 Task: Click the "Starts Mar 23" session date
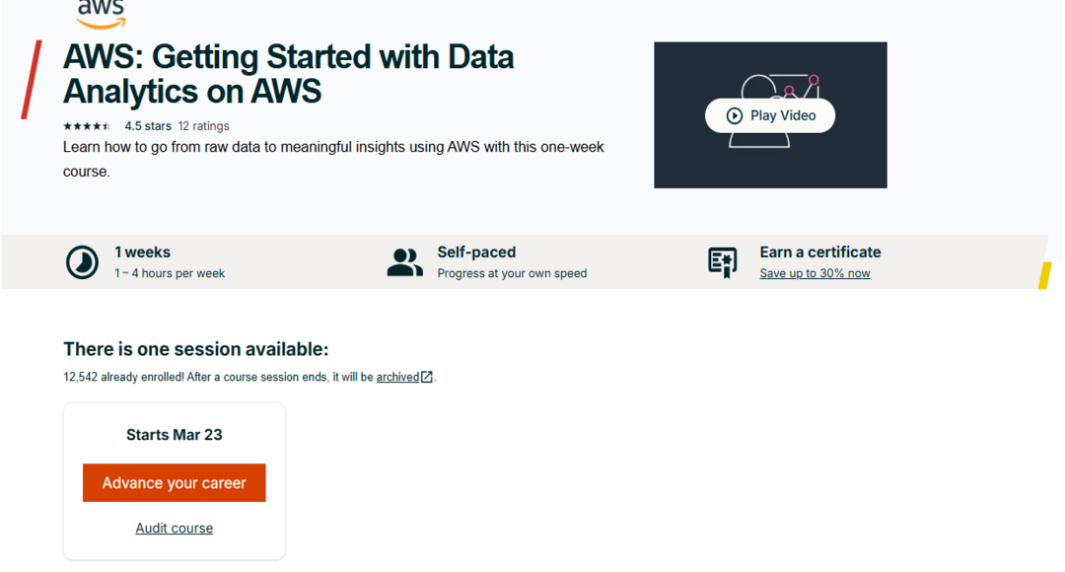175,435
